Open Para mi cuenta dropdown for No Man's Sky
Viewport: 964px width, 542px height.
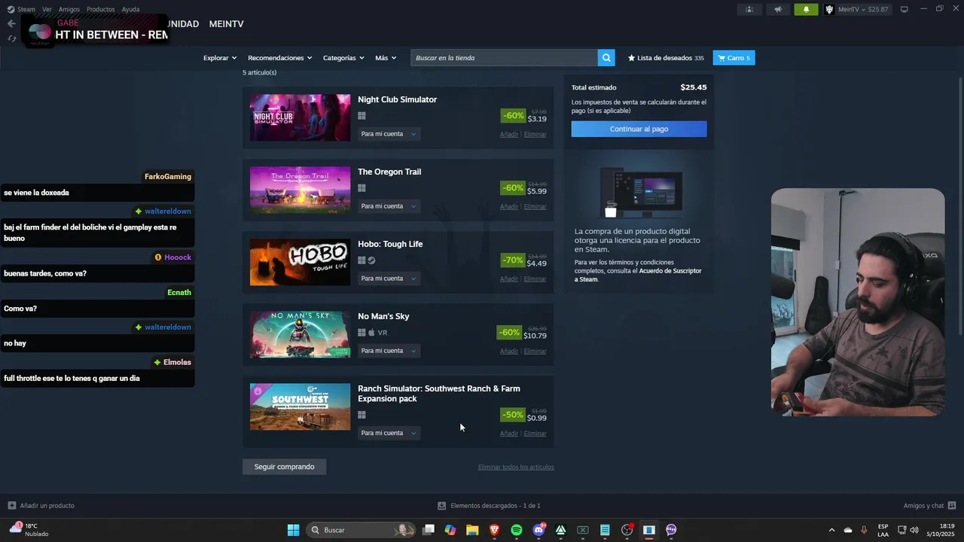click(x=389, y=351)
